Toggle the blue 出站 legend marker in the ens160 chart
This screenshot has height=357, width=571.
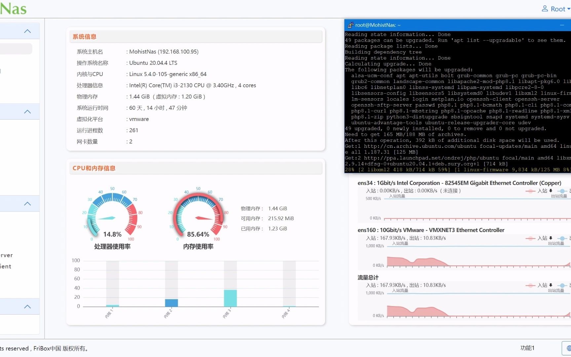[x=563, y=238]
